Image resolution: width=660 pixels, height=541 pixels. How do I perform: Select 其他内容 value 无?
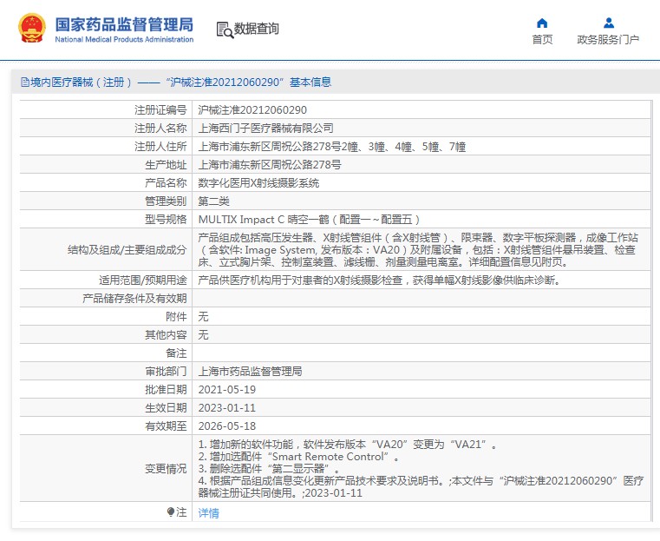pos(203,334)
